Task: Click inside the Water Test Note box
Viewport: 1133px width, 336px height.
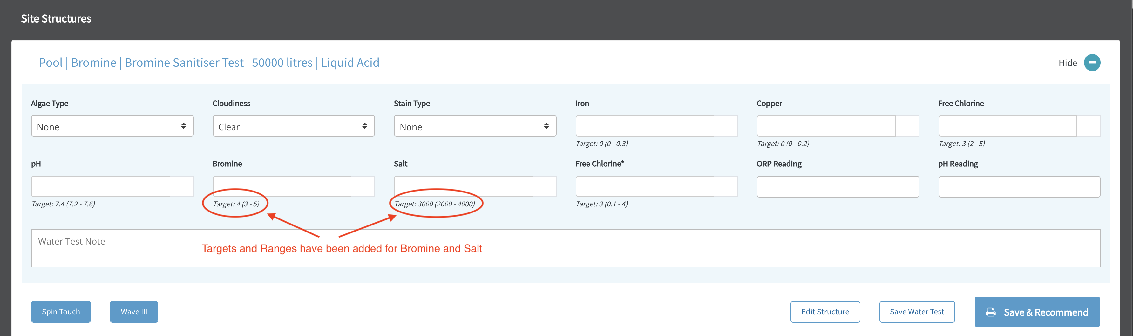Action: 566,248
